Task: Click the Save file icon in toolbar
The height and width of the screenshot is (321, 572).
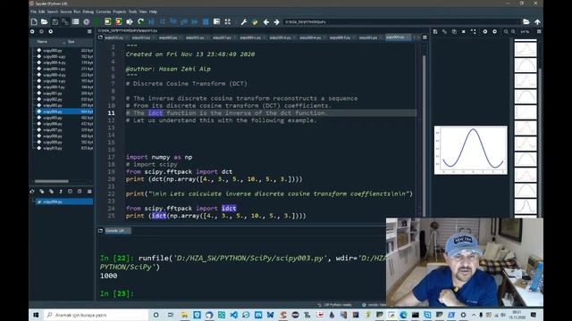Action: (55, 21)
